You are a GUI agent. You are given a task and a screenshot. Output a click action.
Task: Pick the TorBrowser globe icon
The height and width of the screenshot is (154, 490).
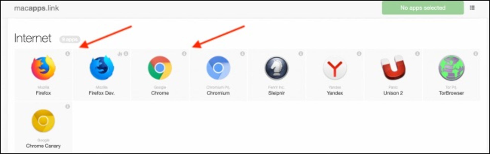(451, 68)
